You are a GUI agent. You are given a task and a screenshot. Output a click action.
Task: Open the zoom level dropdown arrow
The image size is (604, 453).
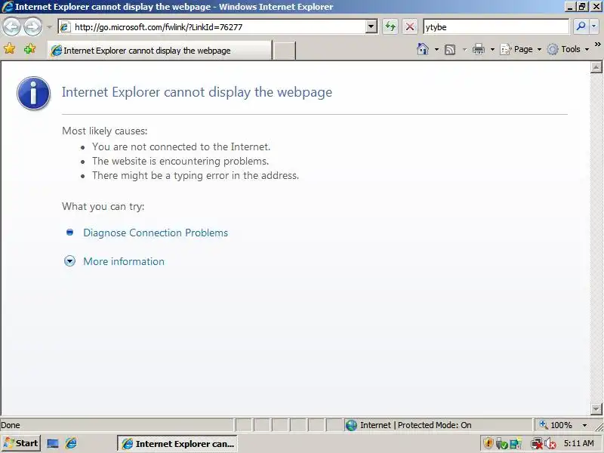pyautogui.click(x=584, y=425)
